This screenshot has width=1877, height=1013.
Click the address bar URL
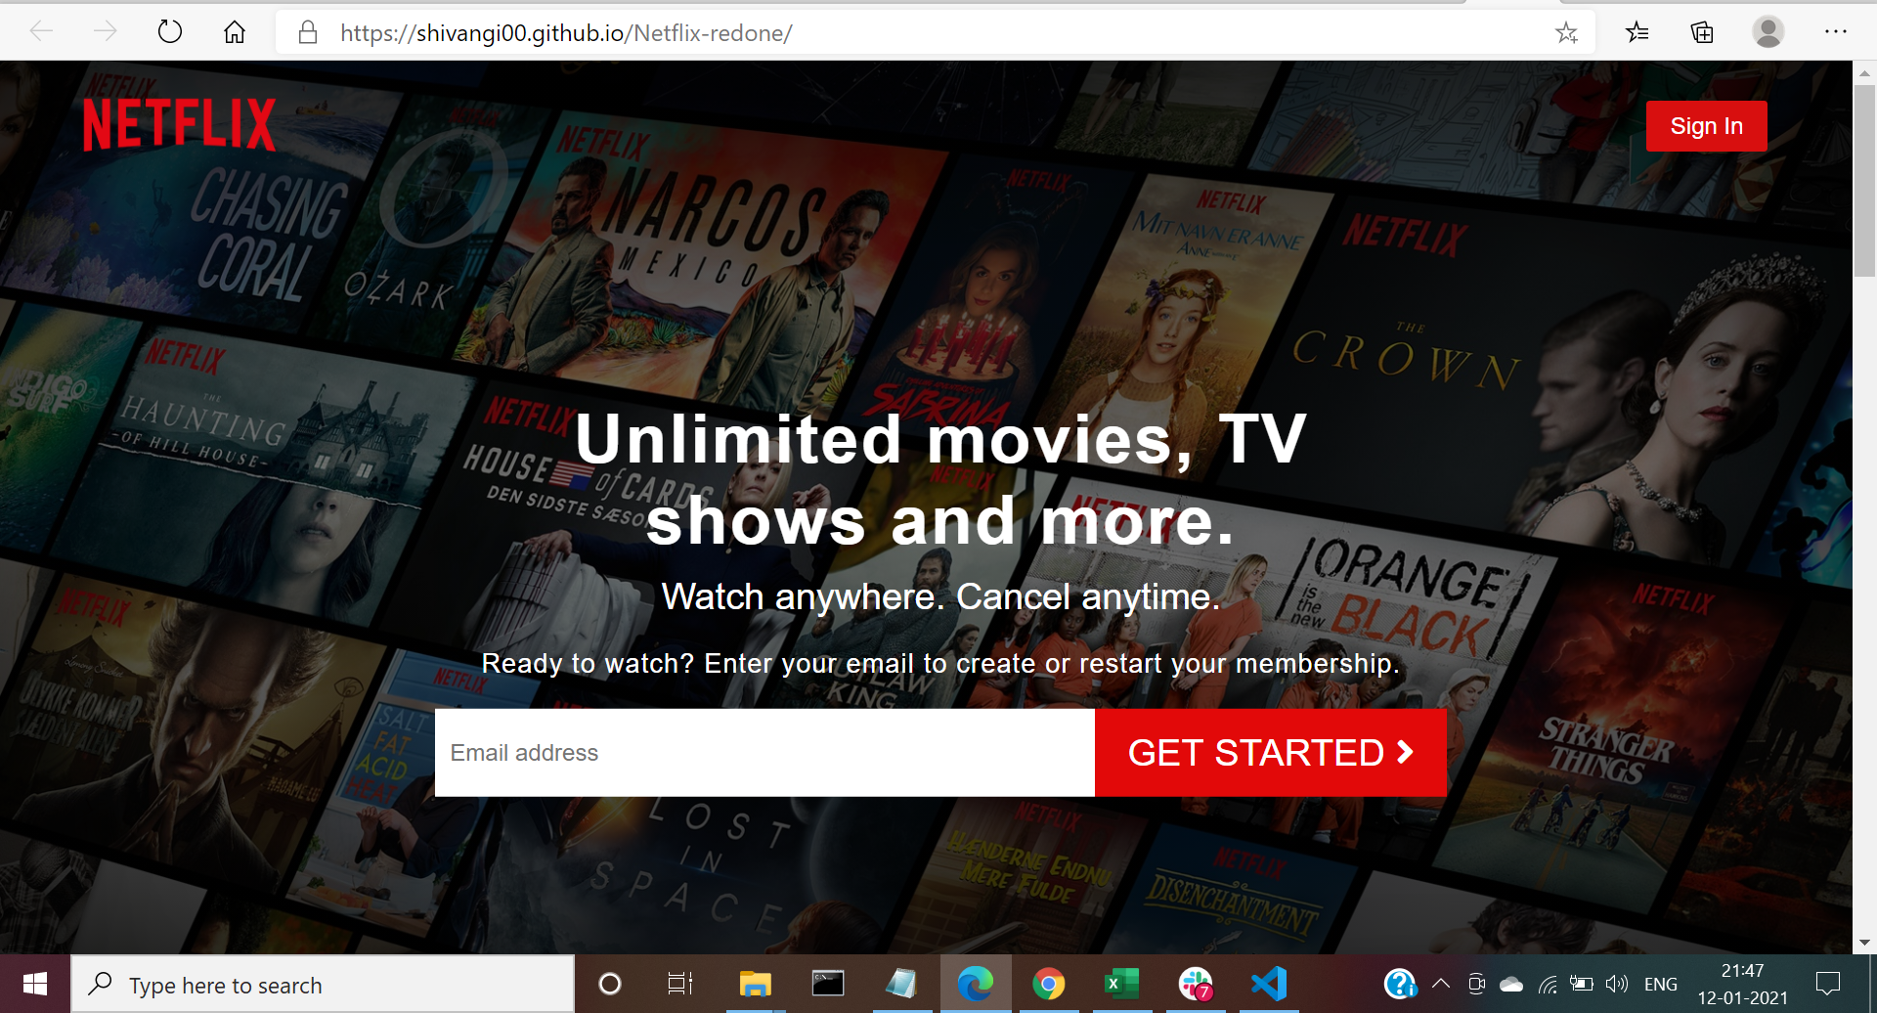tap(566, 33)
